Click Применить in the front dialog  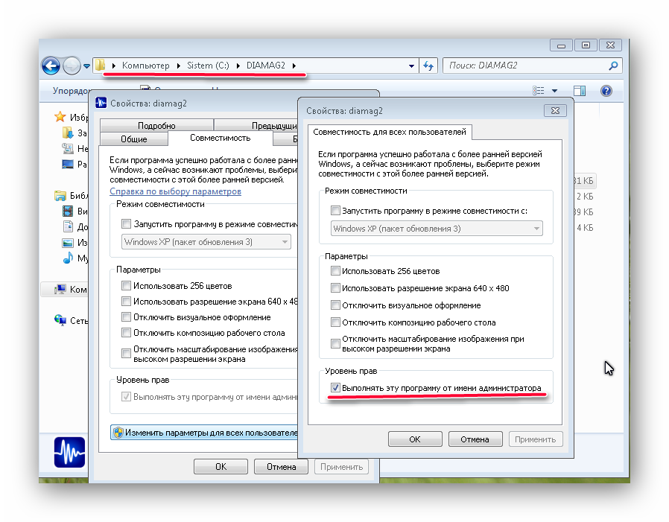click(536, 439)
